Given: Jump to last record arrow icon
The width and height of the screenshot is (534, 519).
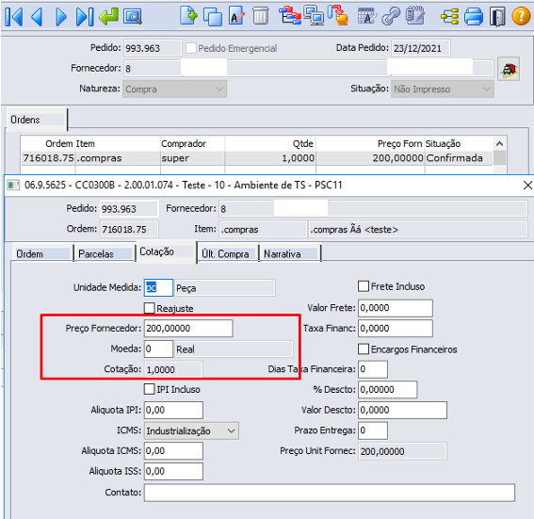Looking at the screenshot, I should pos(85,16).
